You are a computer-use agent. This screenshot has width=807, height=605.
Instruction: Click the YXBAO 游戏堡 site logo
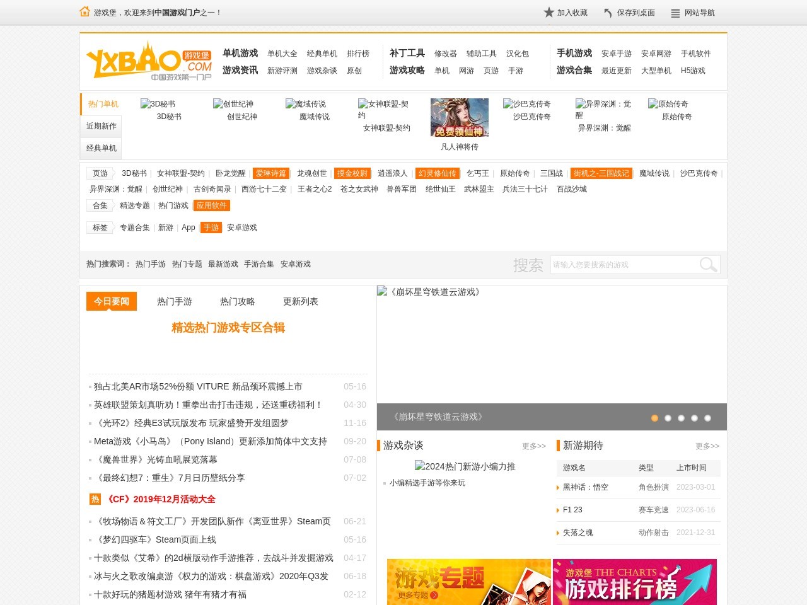pos(149,62)
